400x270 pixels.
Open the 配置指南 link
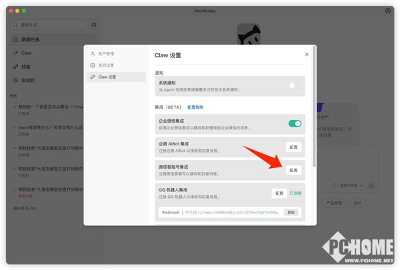tap(195, 107)
